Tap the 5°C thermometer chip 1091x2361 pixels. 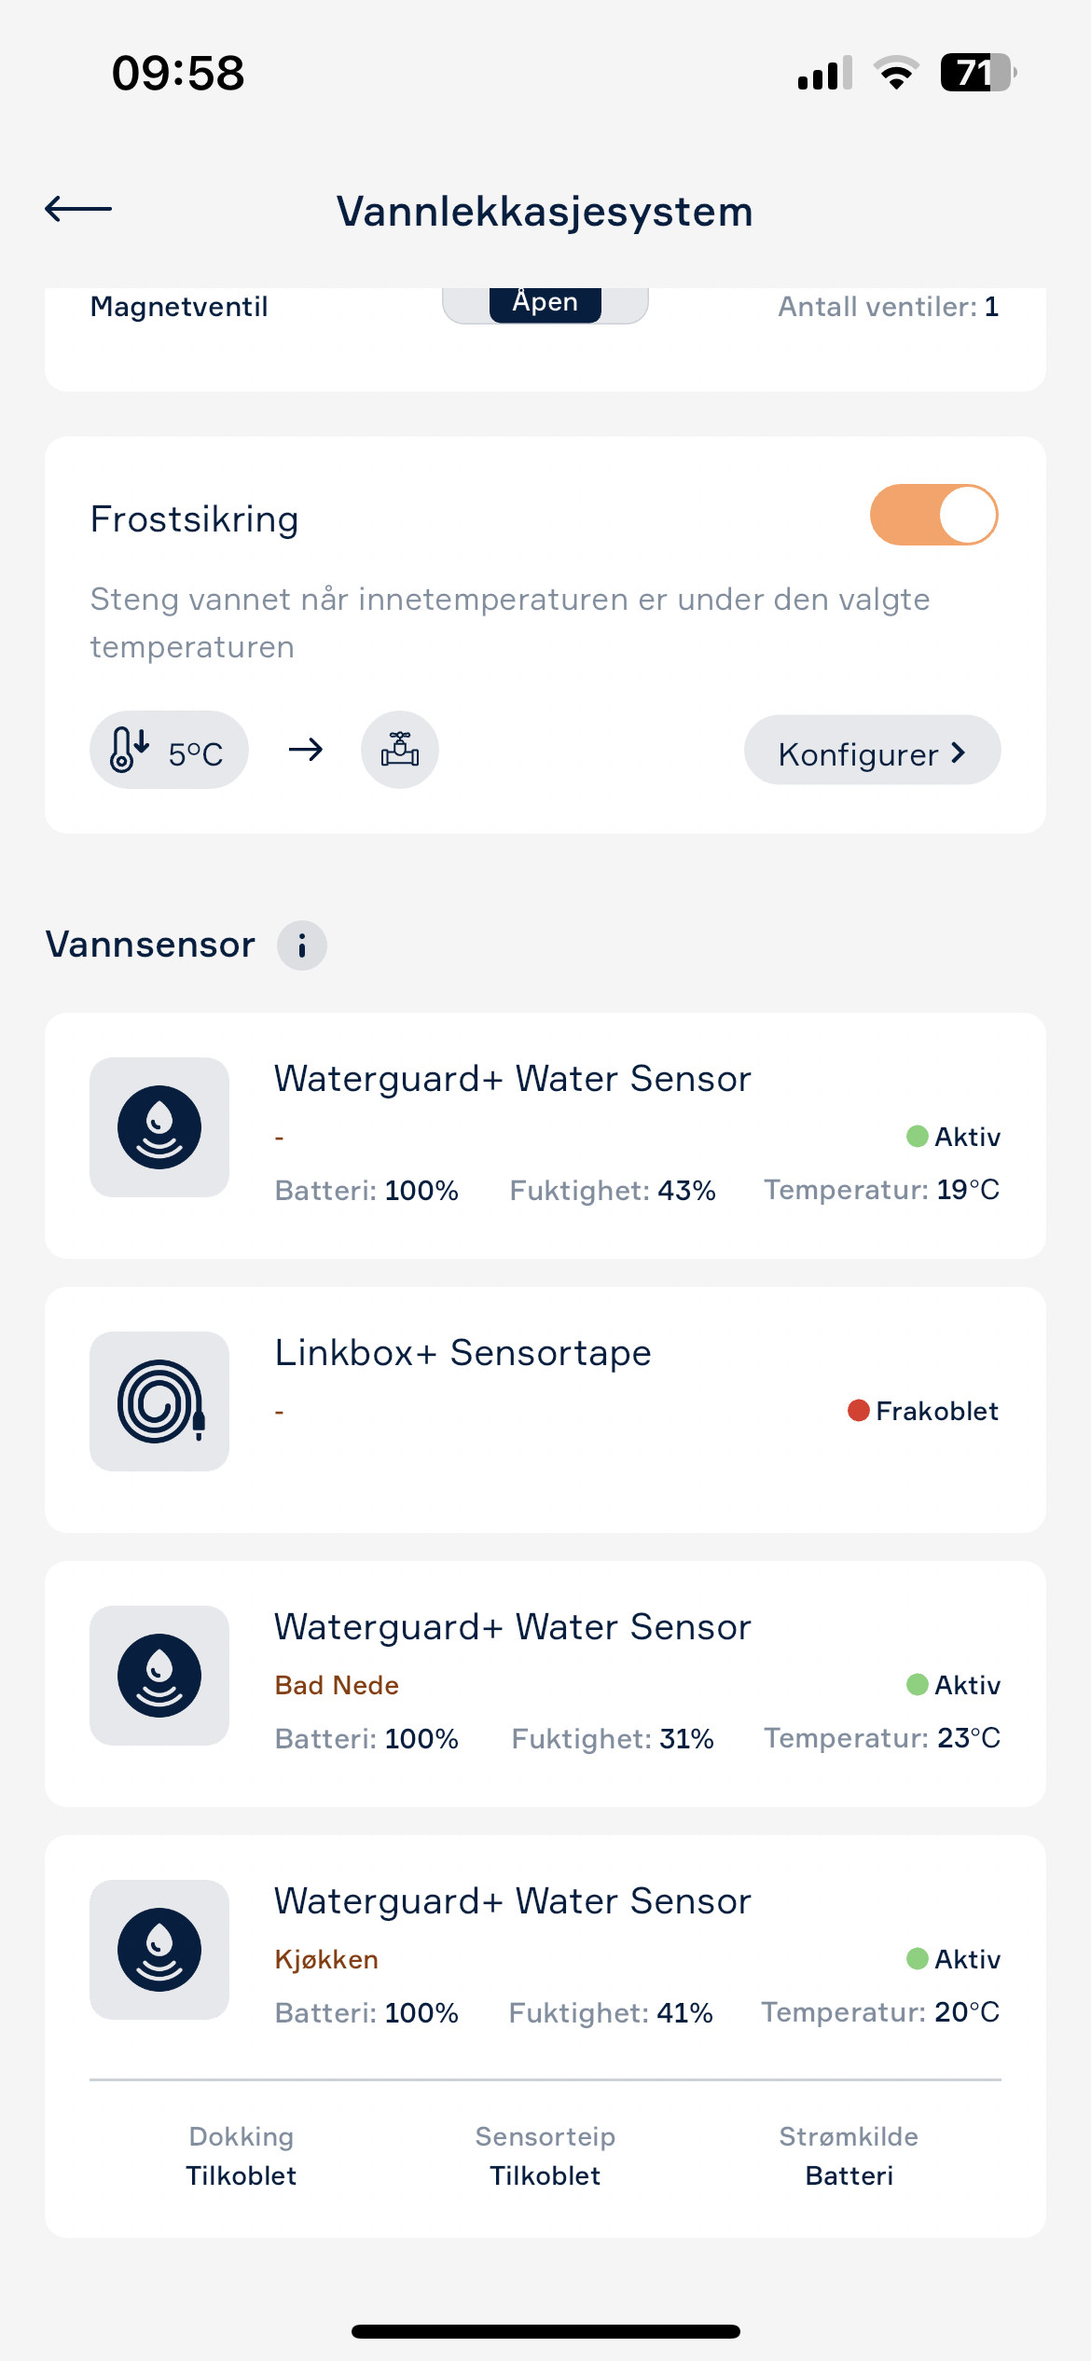click(169, 751)
